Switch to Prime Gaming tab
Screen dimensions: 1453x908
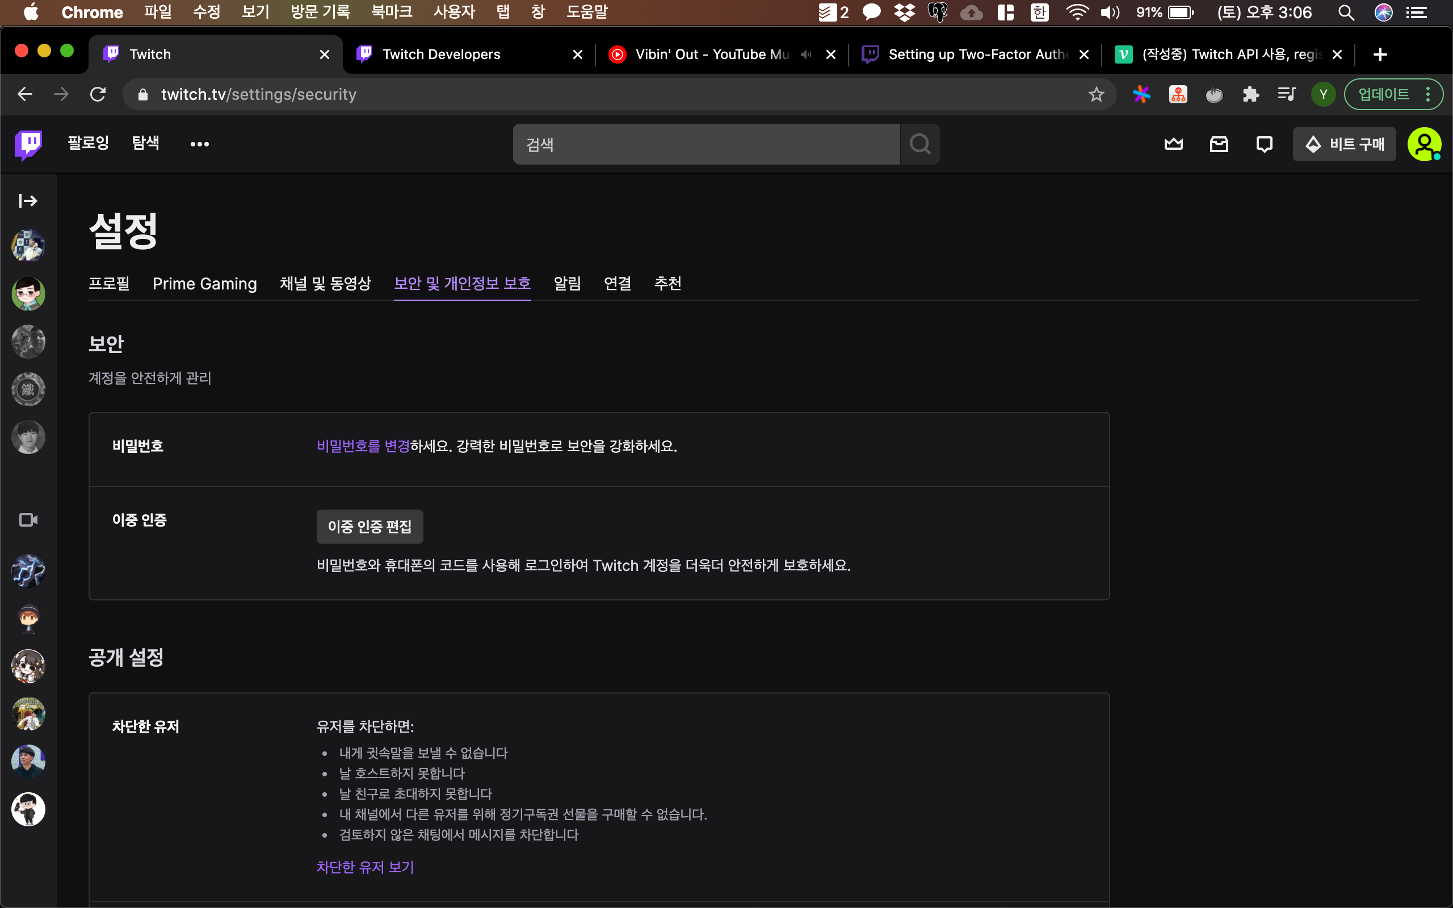204,283
